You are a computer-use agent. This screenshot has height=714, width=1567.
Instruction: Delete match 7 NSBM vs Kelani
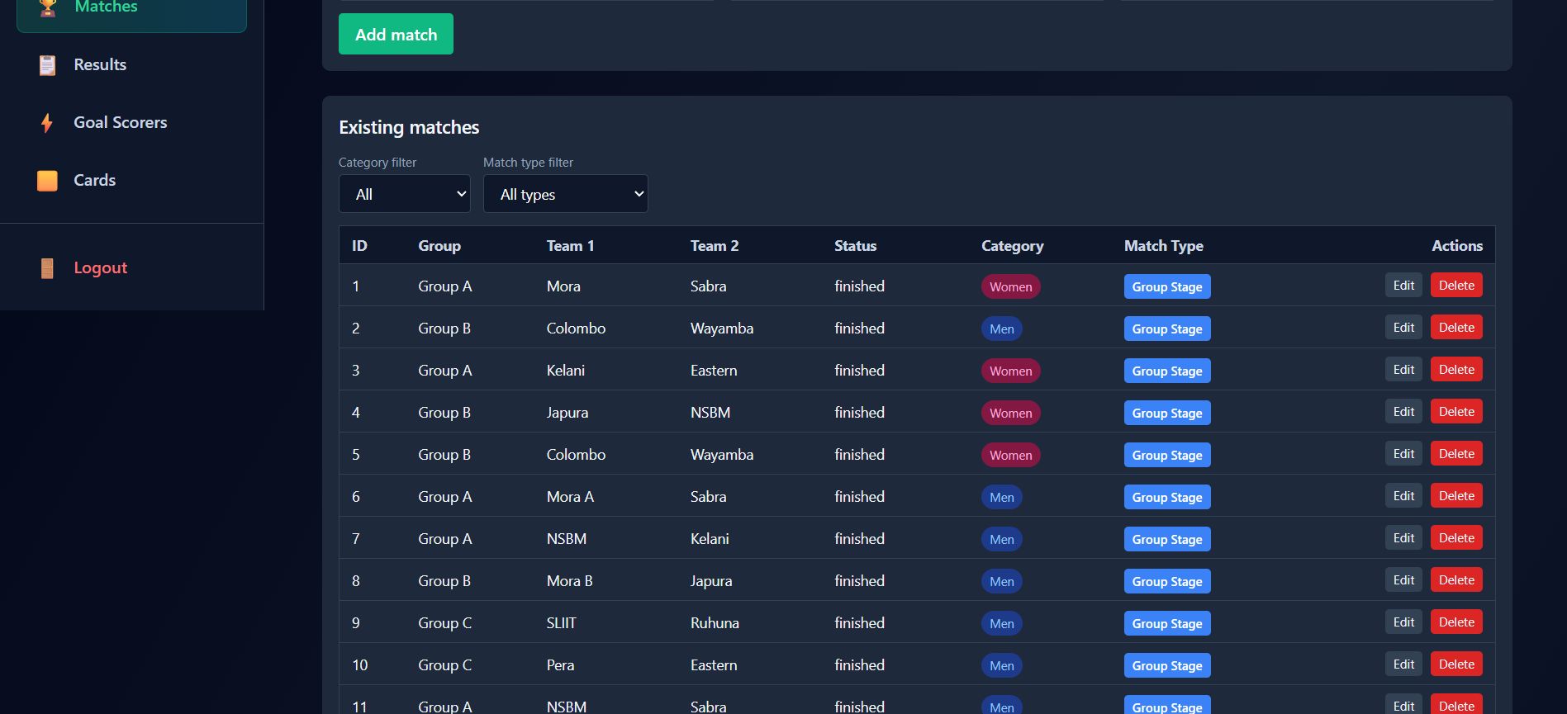(1456, 538)
